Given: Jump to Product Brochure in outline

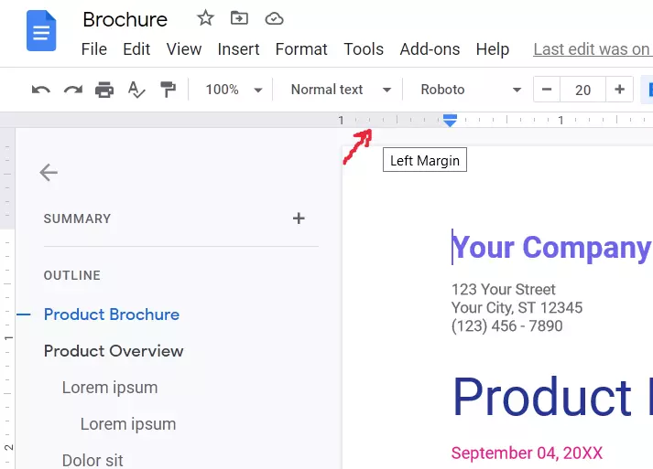Looking at the screenshot, I should [x=111, y=314].
